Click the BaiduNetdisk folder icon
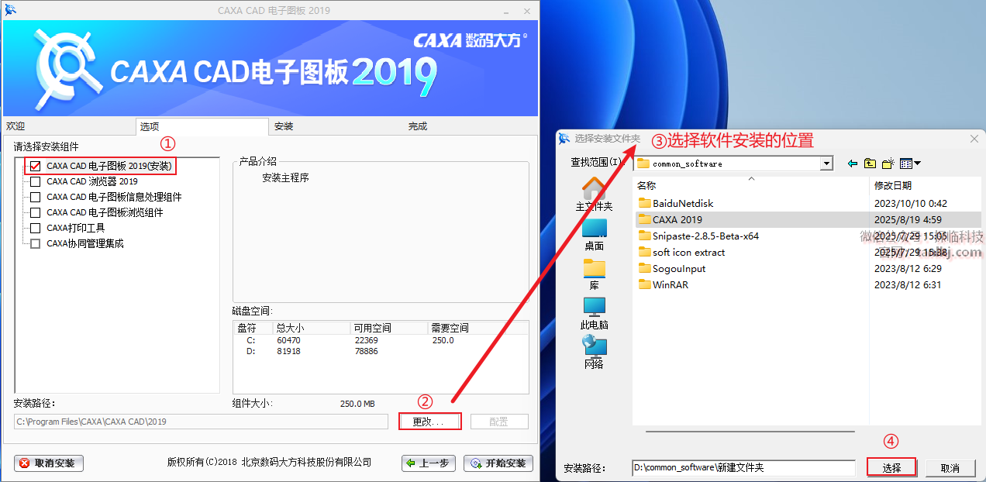Viewport: 986px width, 482px height. point(643,203)
